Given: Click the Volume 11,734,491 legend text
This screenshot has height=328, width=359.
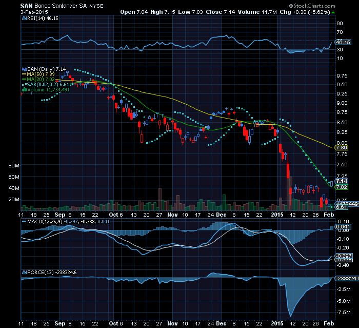Looking at the screenshot, I should (x=48, y=89).
